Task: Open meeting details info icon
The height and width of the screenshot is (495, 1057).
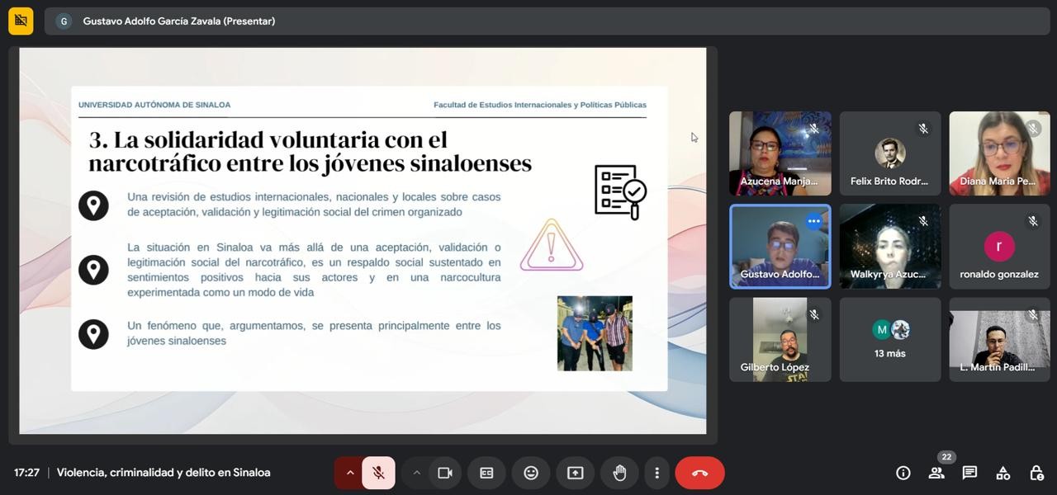Action: [903, 473]
